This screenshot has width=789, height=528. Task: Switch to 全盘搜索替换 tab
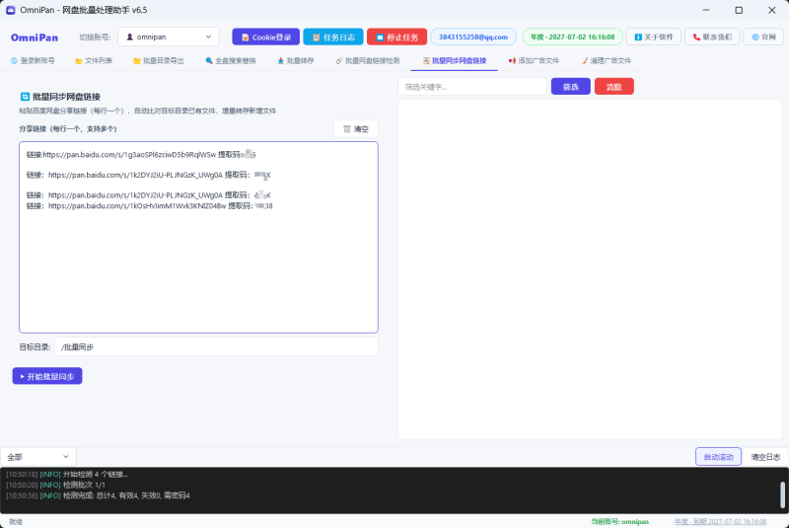click(x=231, y=60)
